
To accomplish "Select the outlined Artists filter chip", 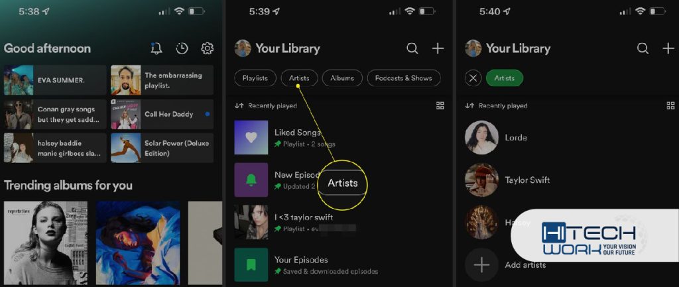I will pyautogui.click(x=299, y=78).
